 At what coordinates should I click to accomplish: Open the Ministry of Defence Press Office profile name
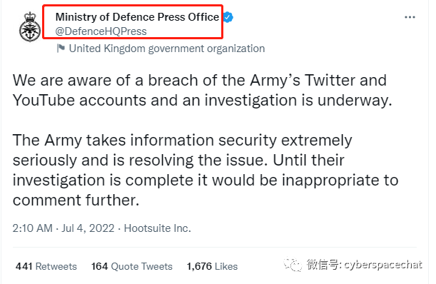click(137, 17)
